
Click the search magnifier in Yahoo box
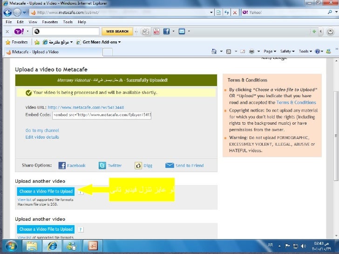click(330, 12)
